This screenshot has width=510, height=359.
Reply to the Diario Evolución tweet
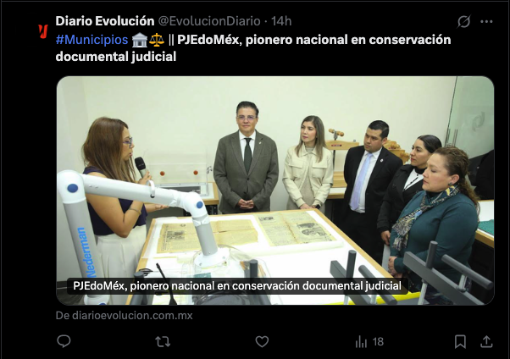[64, 341]
